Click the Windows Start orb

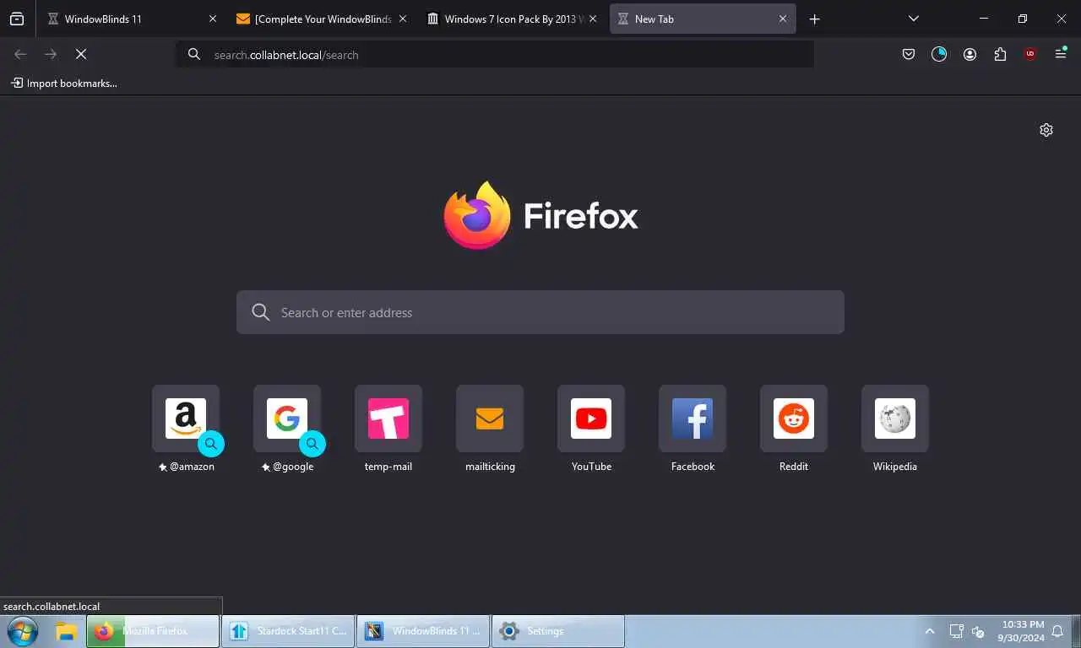pyautogui.click(x=23, y=631)
